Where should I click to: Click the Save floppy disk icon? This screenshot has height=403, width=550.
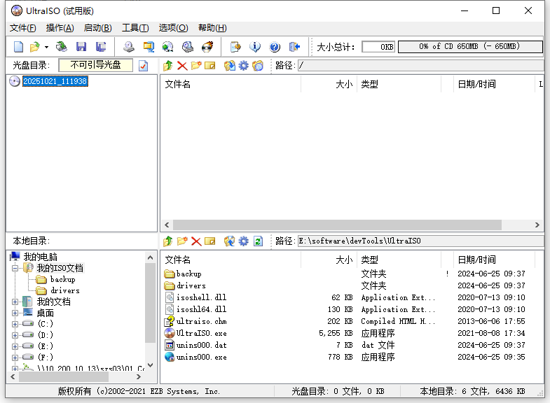(81, 47)
